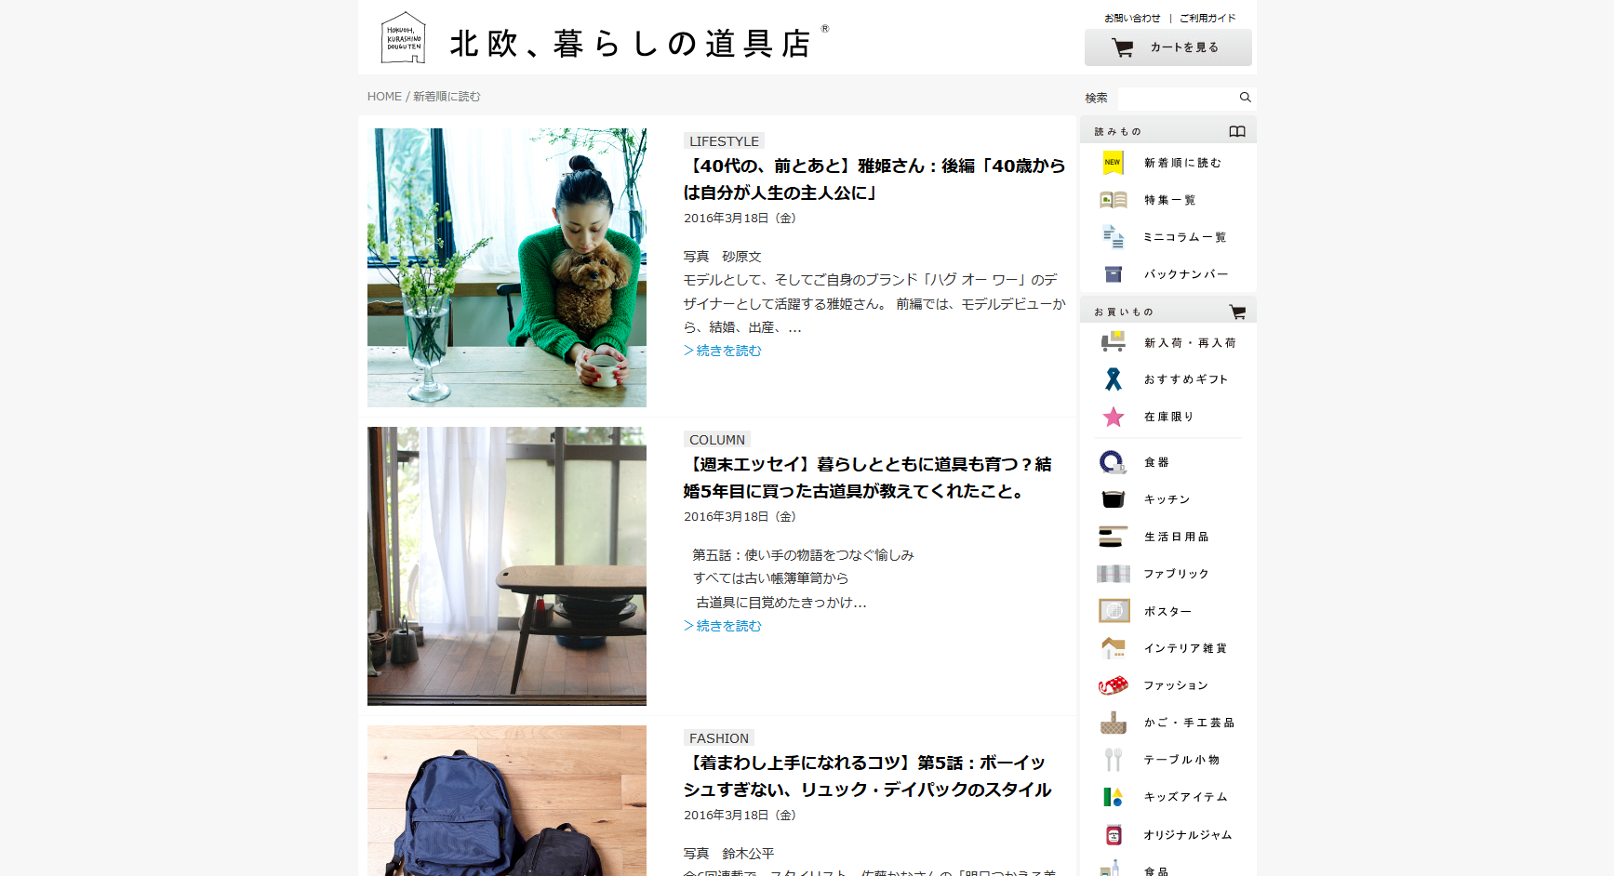
Task: Click the document icon beside ミニコラム一覧
Action: pos(1113,237)
